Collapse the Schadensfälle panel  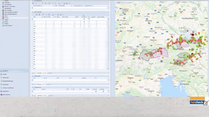(x=33, y=76)
